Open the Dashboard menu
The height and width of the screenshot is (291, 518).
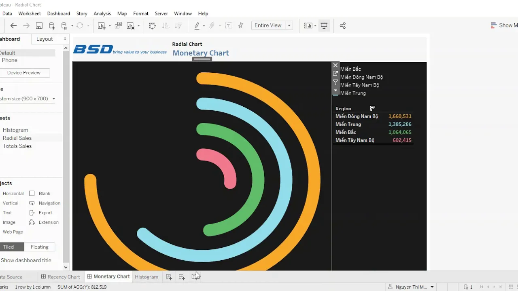tap(59, 13)
